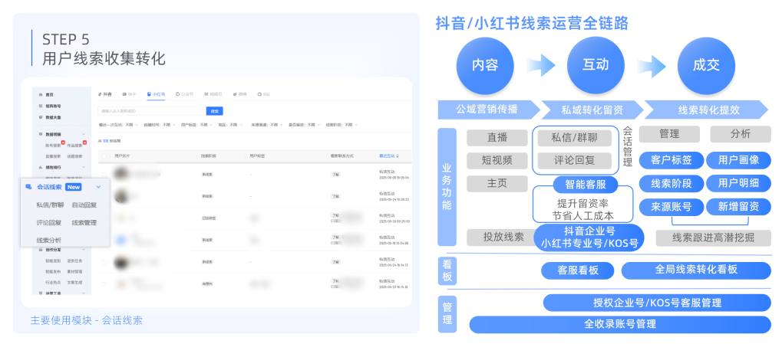Expand the 绩效排行 sidebar section

click(x=84, y=168)
